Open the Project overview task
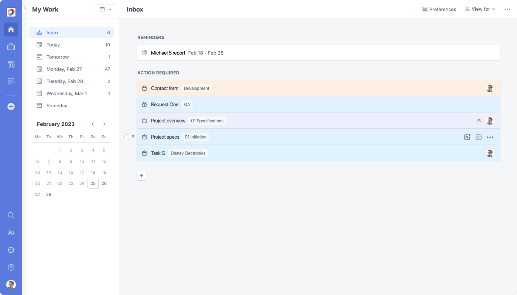The width and height of the screenshot is (517, 295). click(318, 121)
